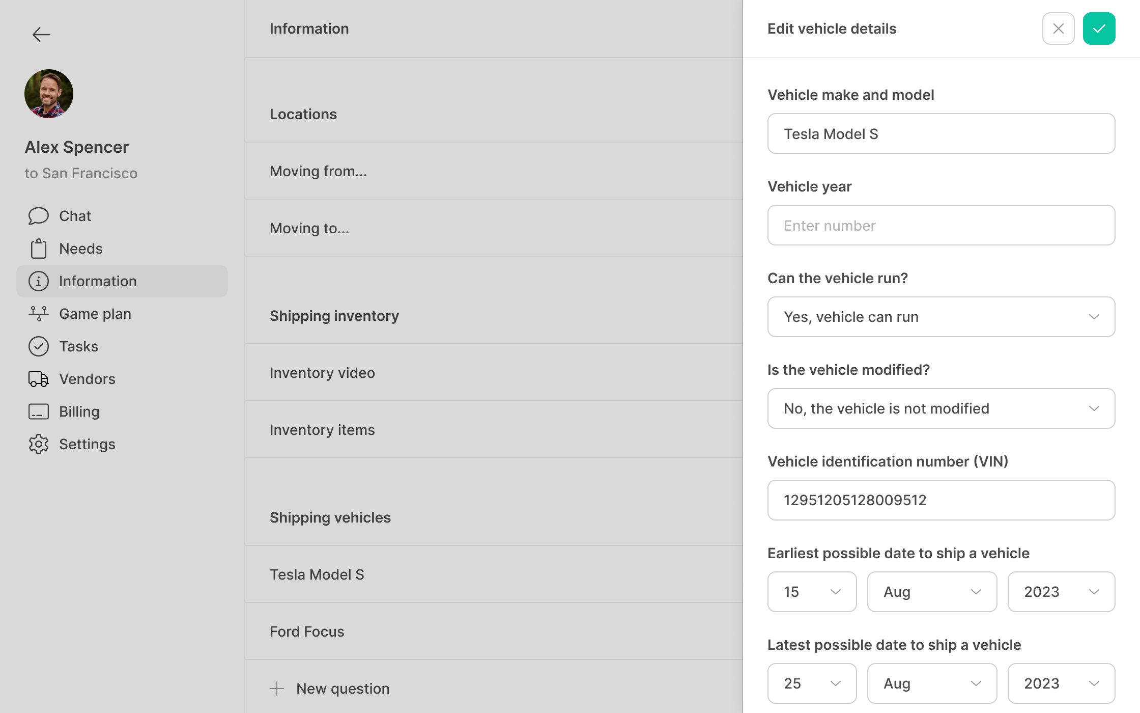Select the Information sidebar item
The height and width of the screenshot is (713, 1140).
(x=98, y=281)
